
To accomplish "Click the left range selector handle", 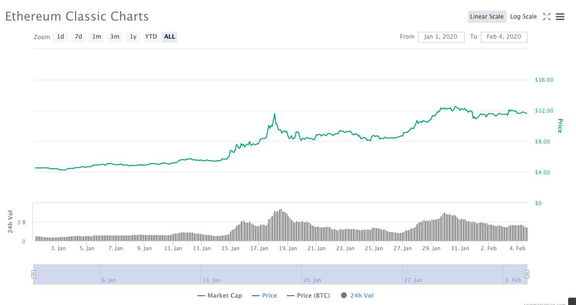I will (x=33, y=274).
